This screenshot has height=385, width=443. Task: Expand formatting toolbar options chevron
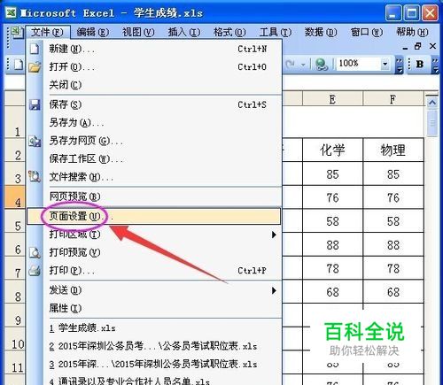coord(435,65)
